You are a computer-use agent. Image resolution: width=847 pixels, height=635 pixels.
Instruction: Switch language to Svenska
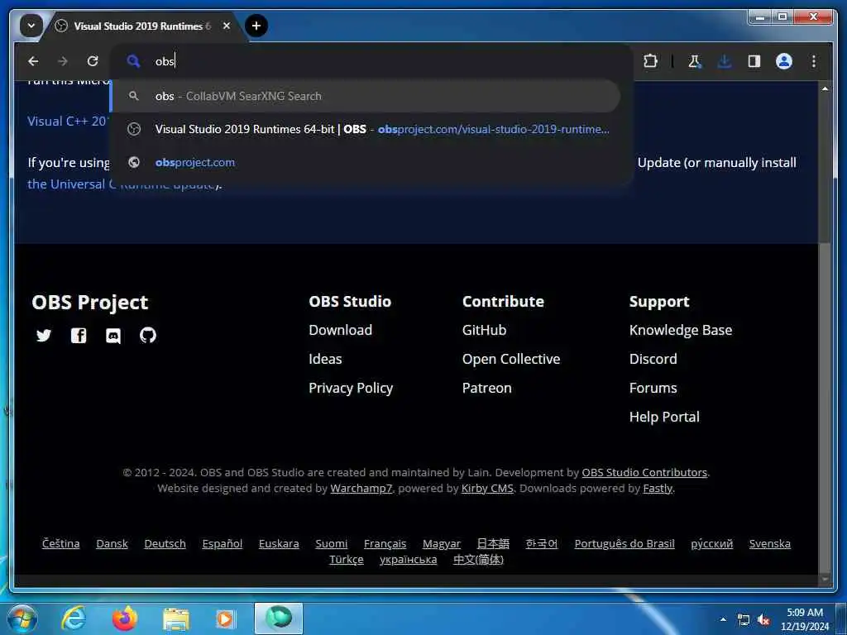click(770, 544)
